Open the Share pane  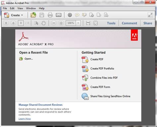click(x=148, y=23)
